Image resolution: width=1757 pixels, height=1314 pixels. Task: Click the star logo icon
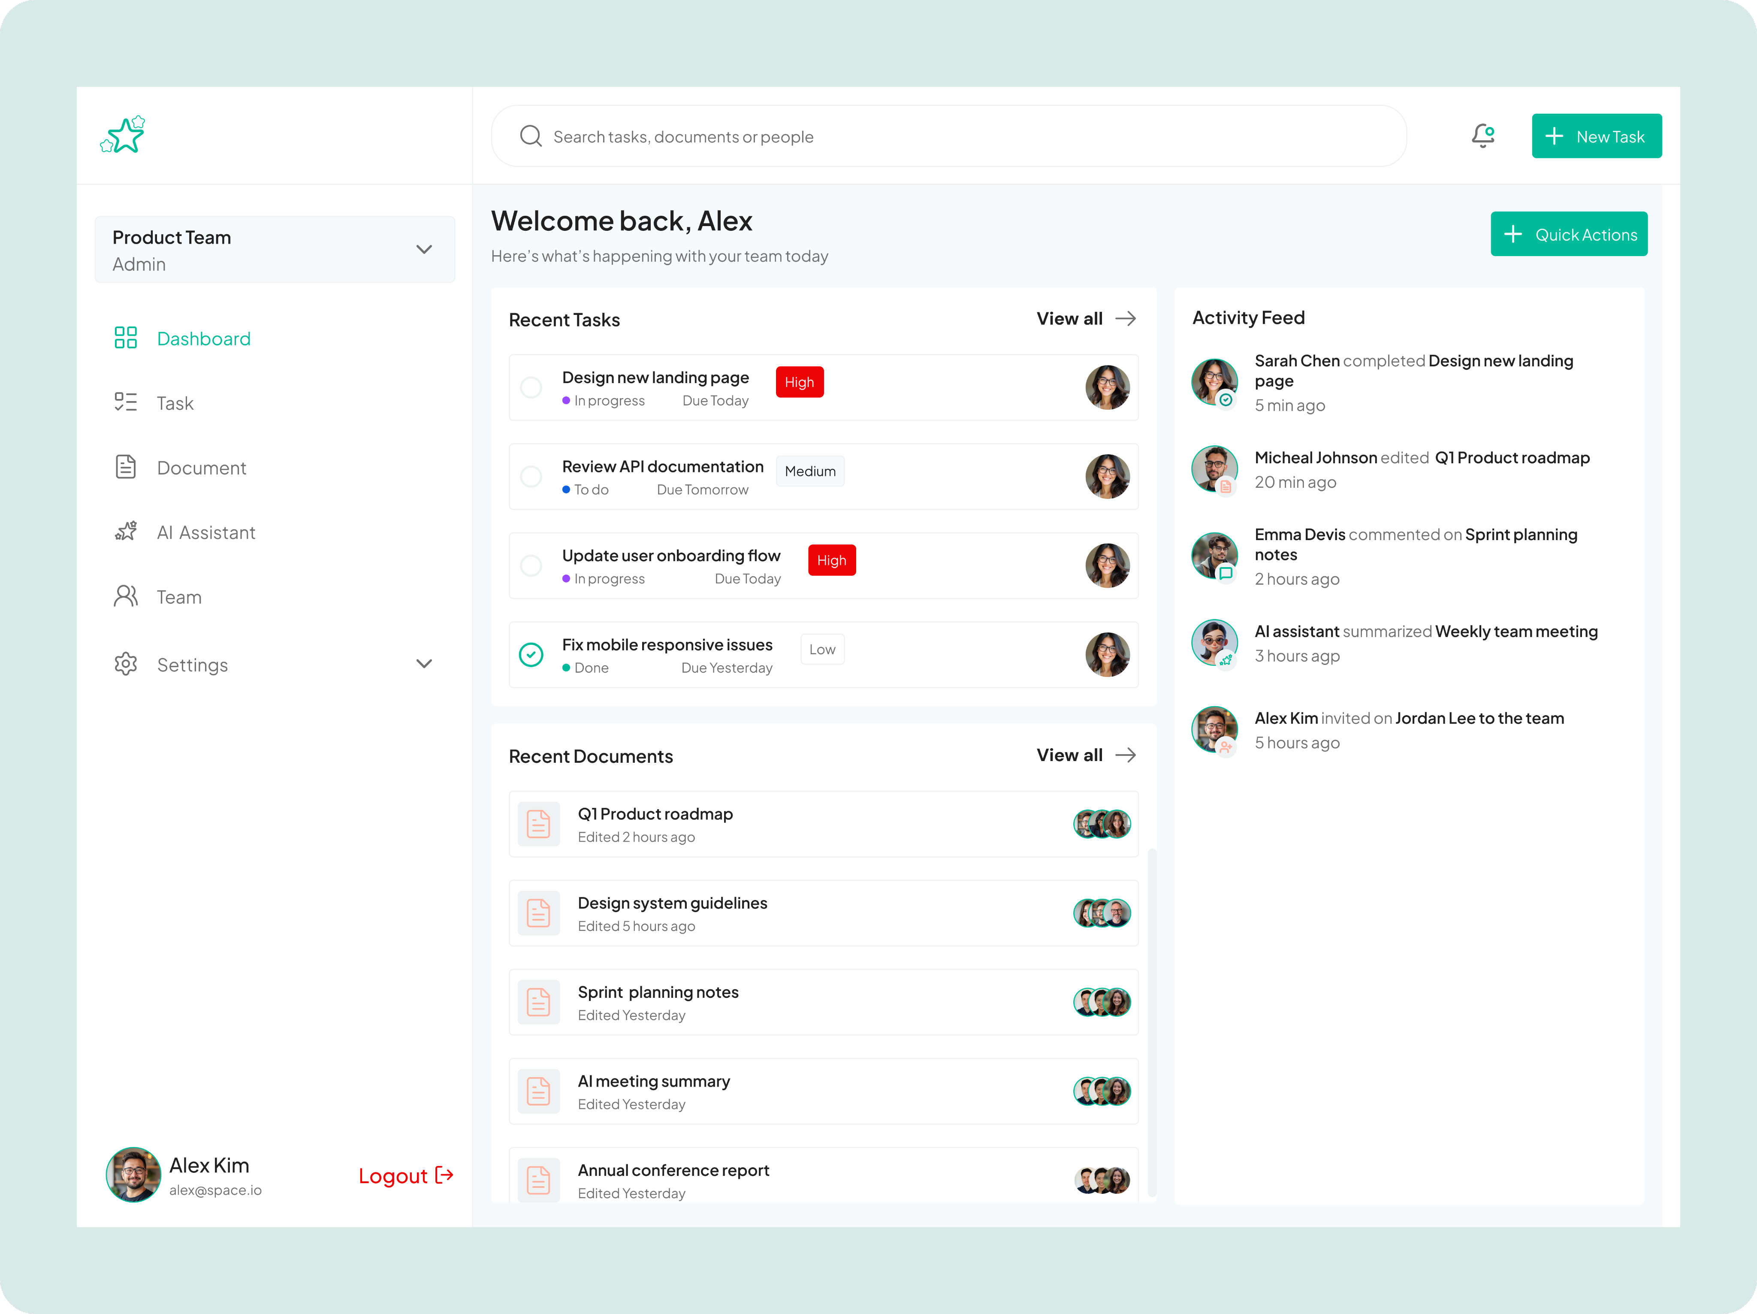[124, 135]
